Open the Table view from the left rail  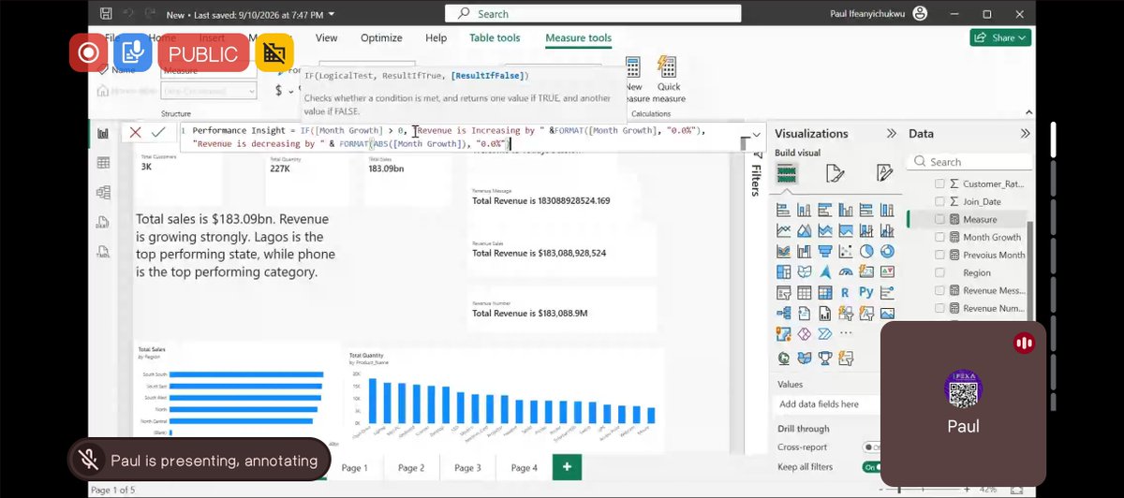[x=103, y=163]
